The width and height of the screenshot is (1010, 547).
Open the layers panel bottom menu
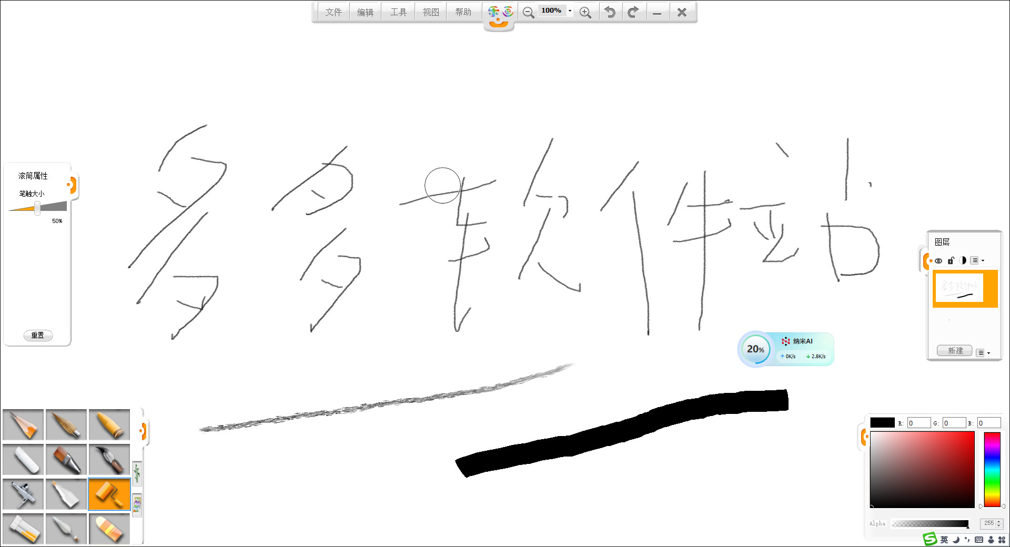click(982, 352)
